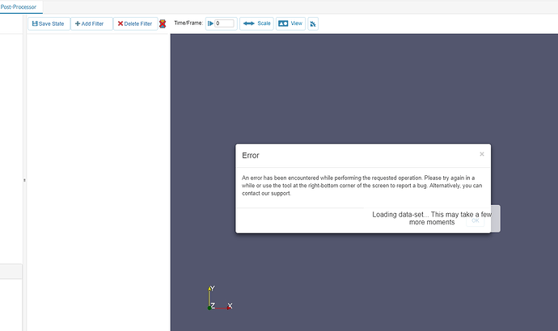This screenshot has height=331, width=558.
Task: Click the panel splitter handle on the left
Action: tap(24, 180)
